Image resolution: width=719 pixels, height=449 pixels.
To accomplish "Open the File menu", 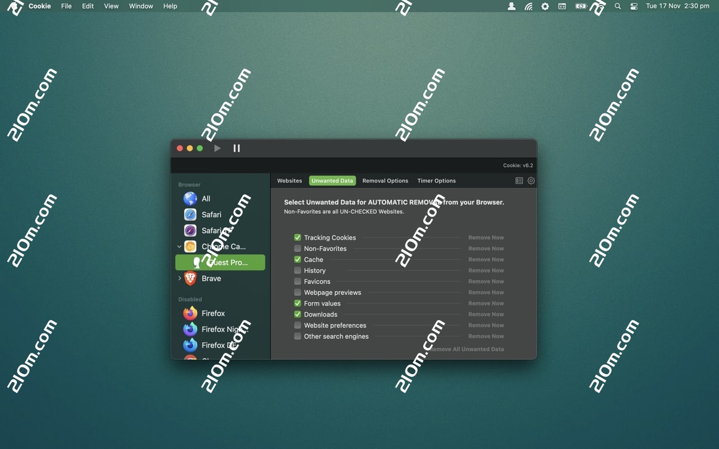I will (x=67, y=6).
